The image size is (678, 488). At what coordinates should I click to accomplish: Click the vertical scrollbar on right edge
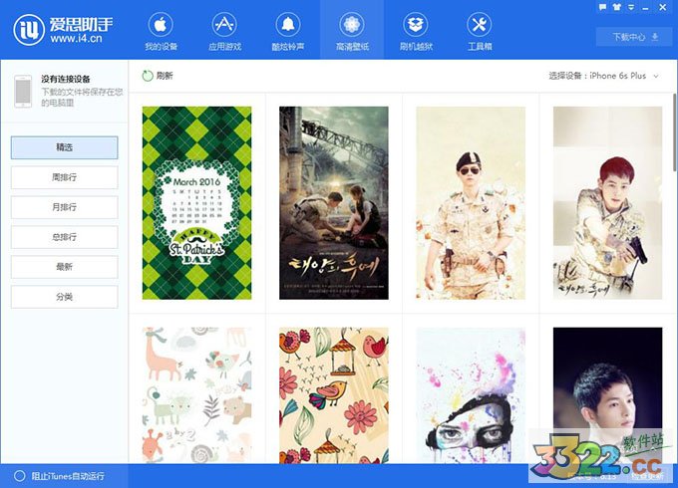pos(675,133)
